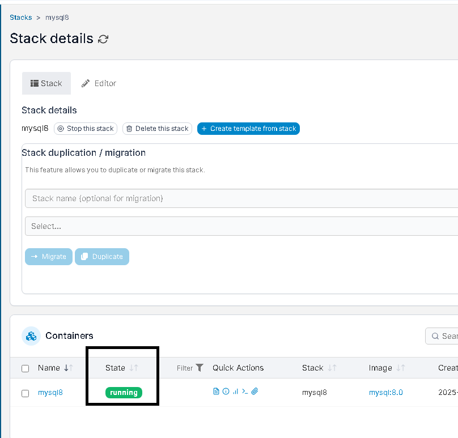Click the Stop this stack button
Viewport: 458px width, 438px height.
click(86, 129)
